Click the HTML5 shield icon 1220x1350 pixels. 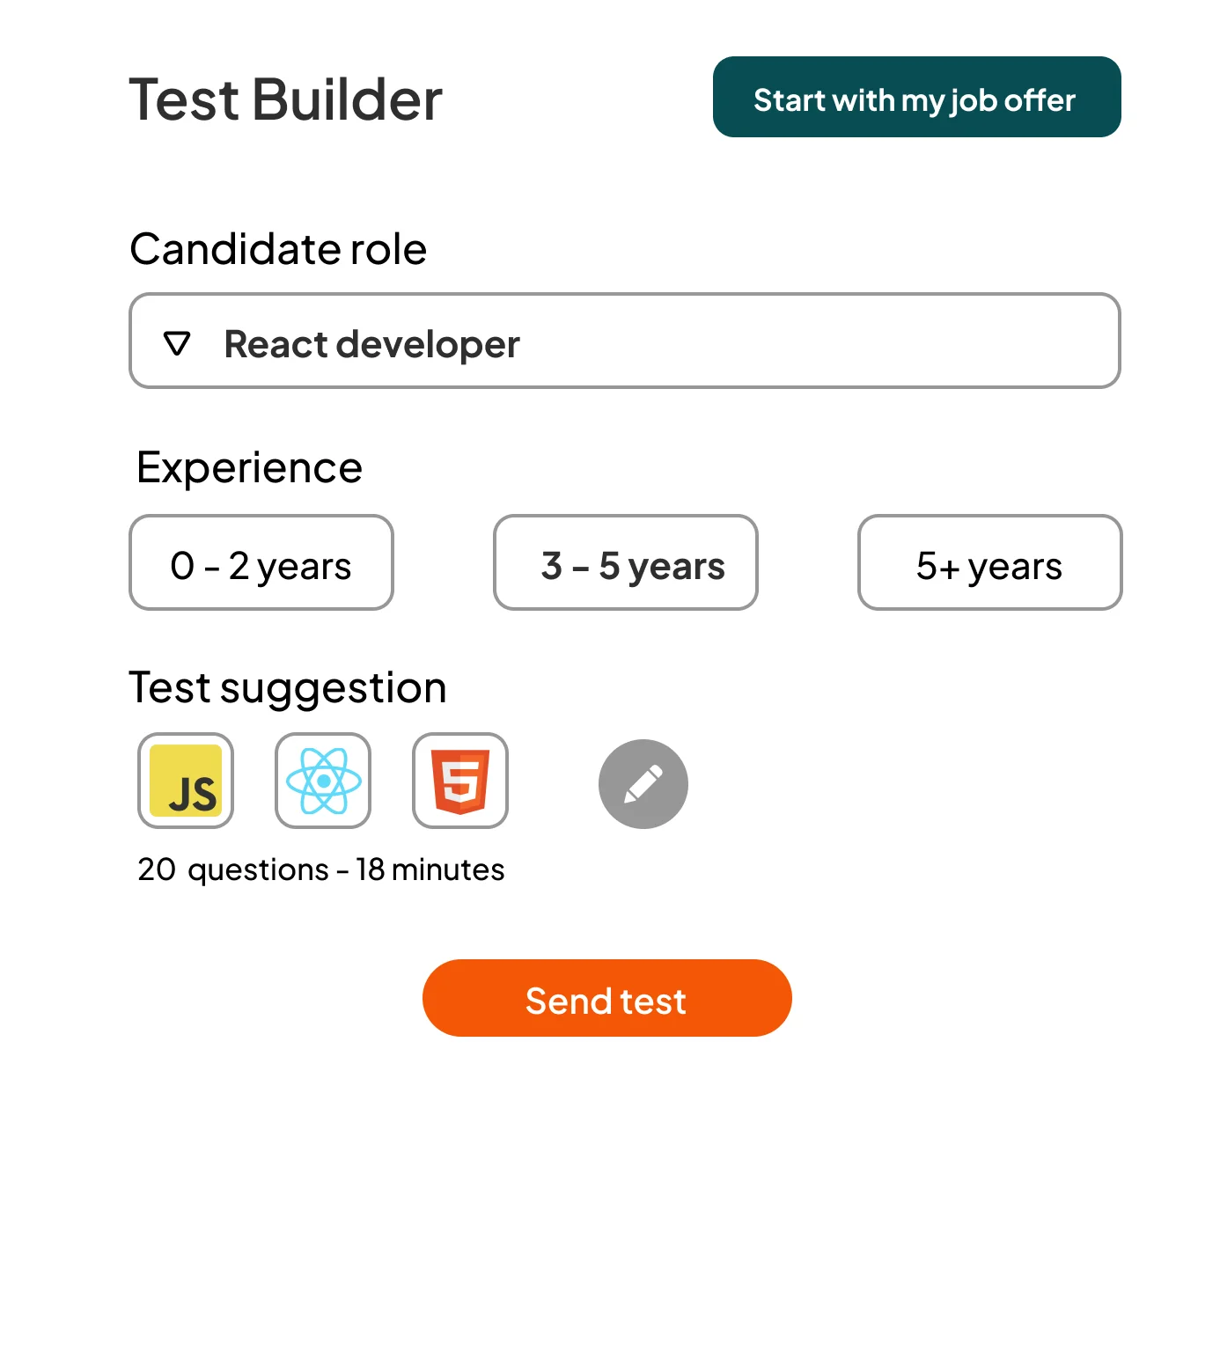point(460,781)
